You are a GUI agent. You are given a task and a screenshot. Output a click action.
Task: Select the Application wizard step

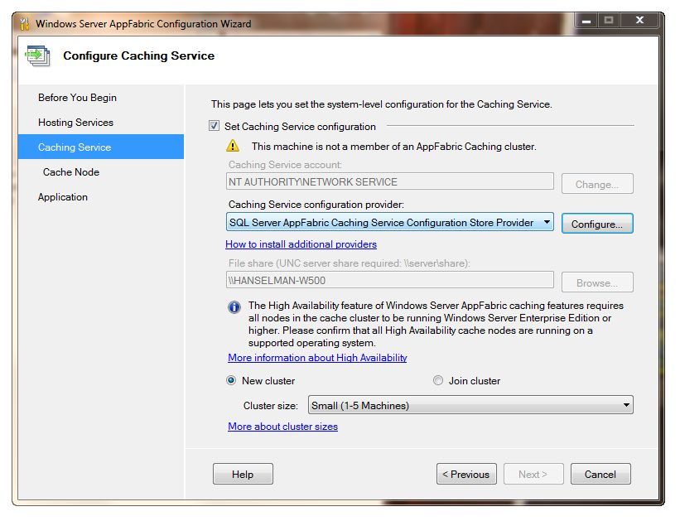[64, 196]
